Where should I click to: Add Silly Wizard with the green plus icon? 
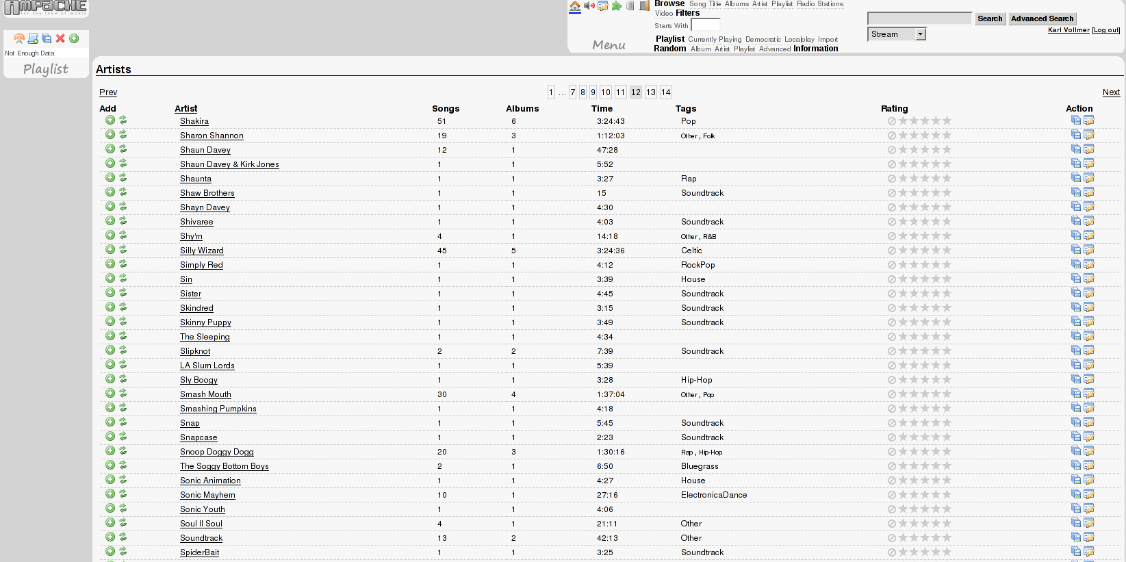pos(110,250)
